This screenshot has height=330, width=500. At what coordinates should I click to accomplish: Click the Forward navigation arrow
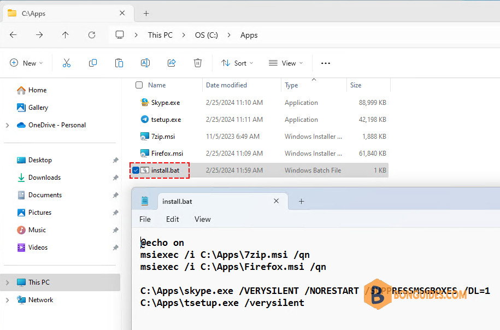[x=39, y=35]
